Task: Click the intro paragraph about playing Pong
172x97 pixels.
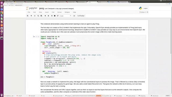Action: click(x=70, y=24)
